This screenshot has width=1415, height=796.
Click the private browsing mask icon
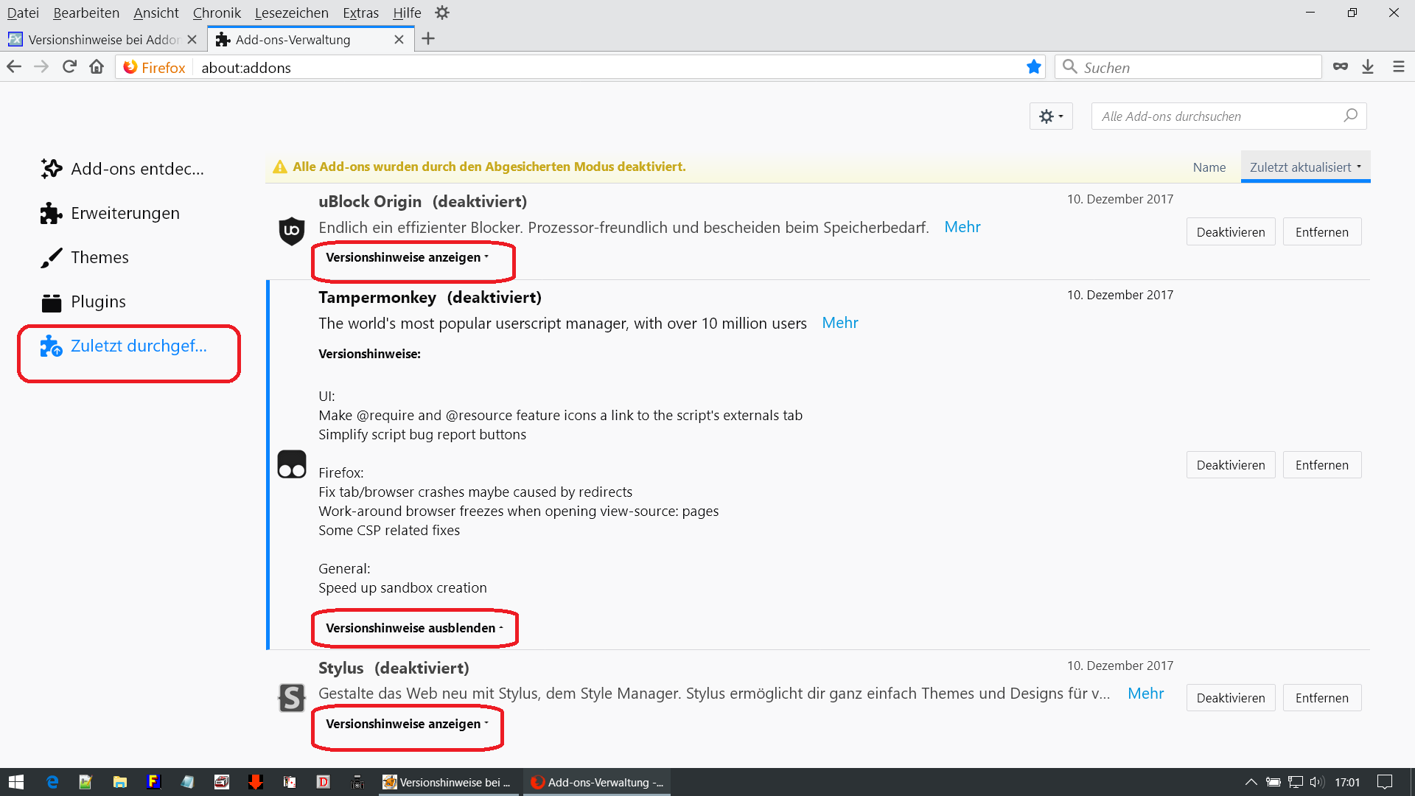(1340, 67)
